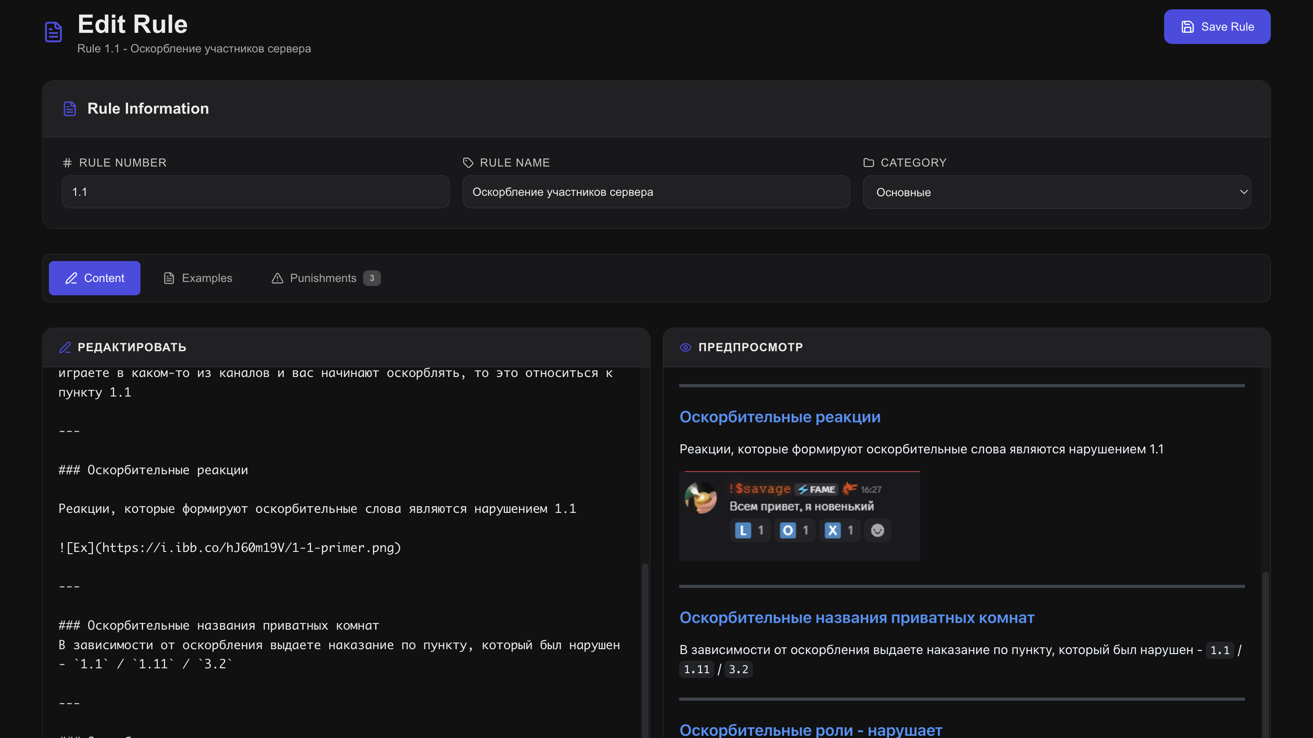Switch to the Examples tab

198,278
